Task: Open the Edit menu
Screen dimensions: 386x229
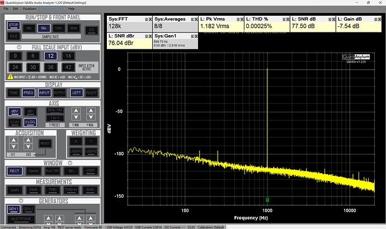Action: tap(15, 9)
